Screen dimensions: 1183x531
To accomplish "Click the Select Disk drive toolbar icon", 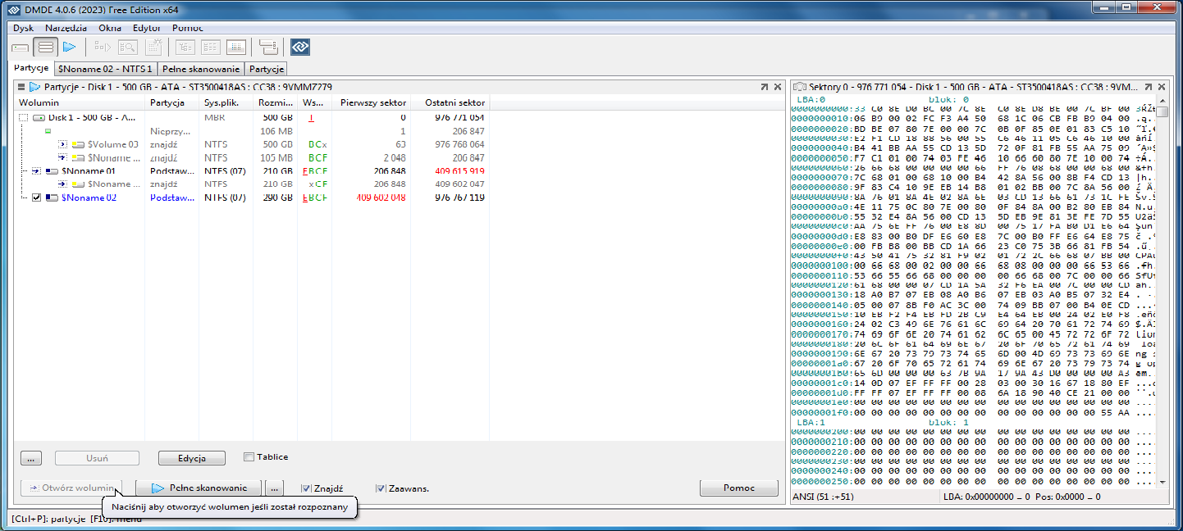I will tap(20, 48).
